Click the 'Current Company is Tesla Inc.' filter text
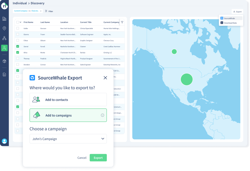This screenshot has height=171, width=250. point(26,11)
